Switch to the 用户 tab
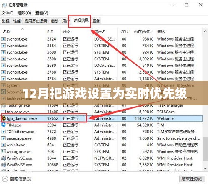This screenshot has height=186, width=208. click(x=65, y=21)
